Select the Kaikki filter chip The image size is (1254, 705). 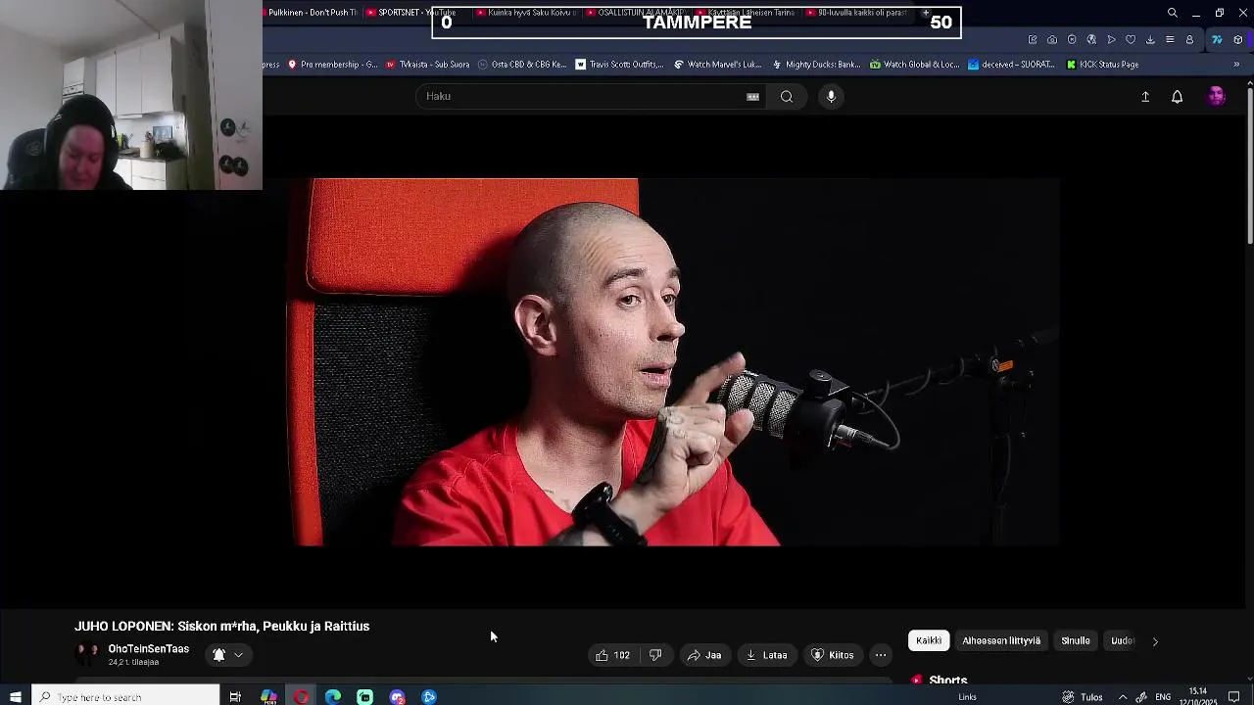[x=929, y=640]
